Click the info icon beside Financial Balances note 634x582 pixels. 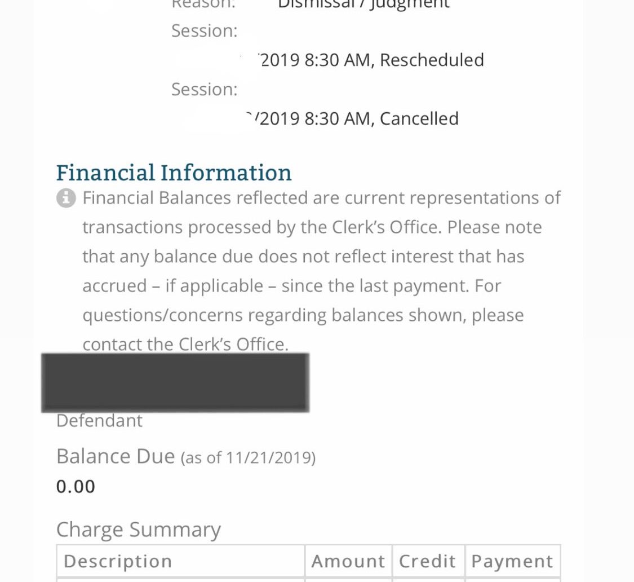pos(66,199)
